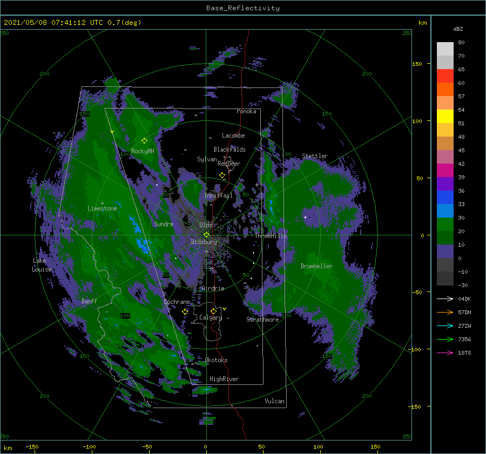
Task: Click the Banff label
Action: [x=89, y=301]
